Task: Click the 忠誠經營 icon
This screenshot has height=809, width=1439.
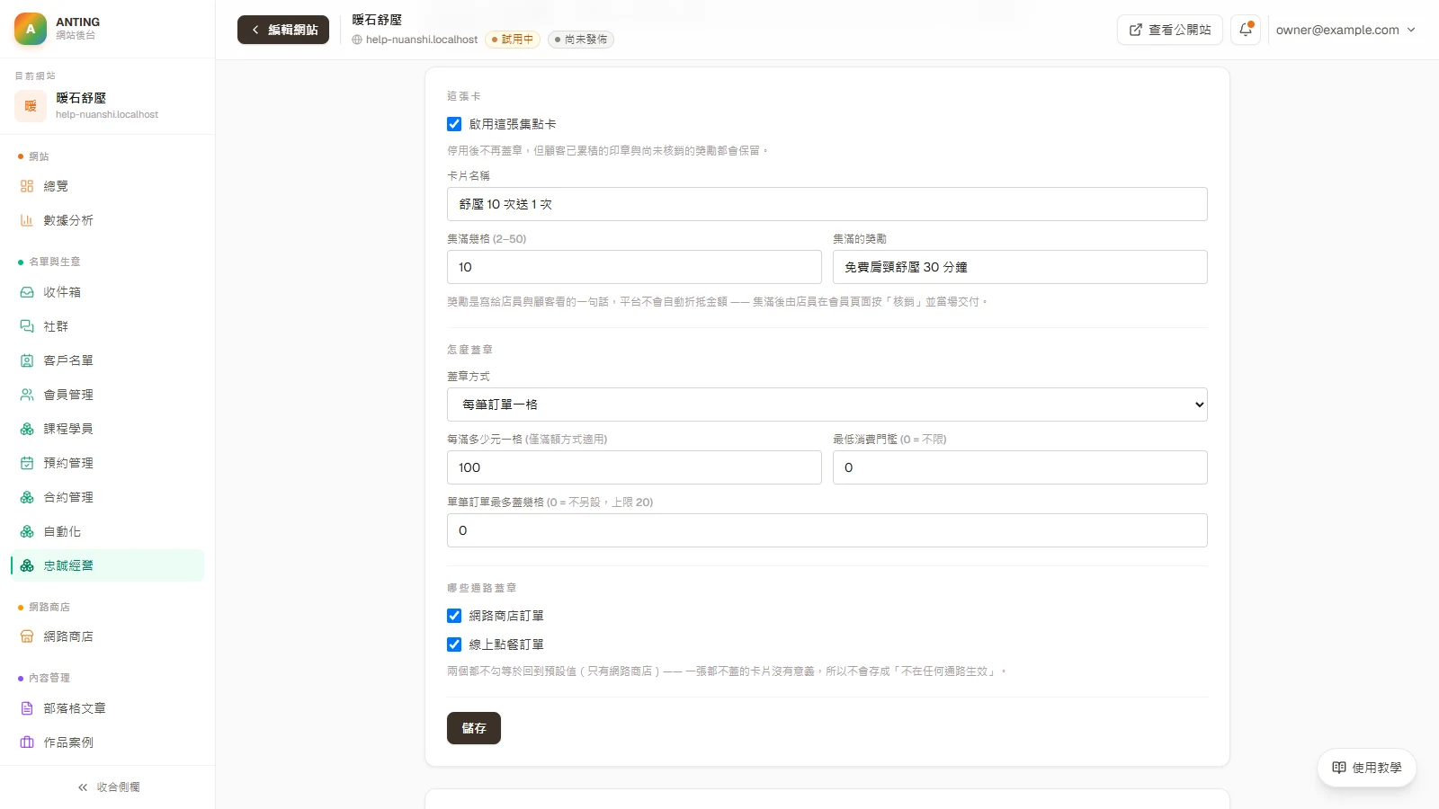Action: [27, 565]
